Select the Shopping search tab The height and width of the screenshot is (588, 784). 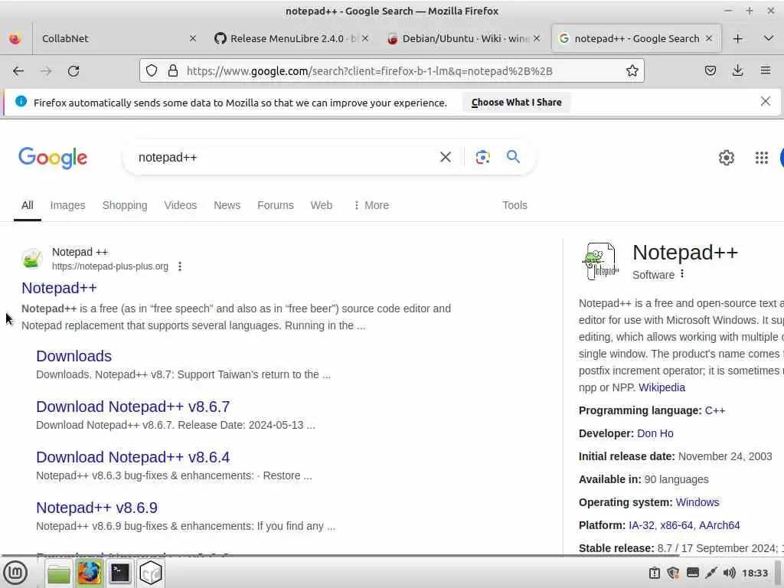(x=125, y=205)
